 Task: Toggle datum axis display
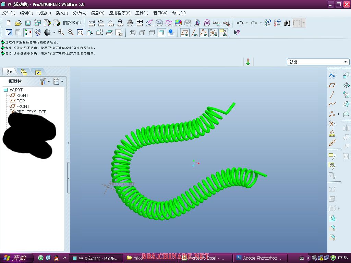click(194, 33)
